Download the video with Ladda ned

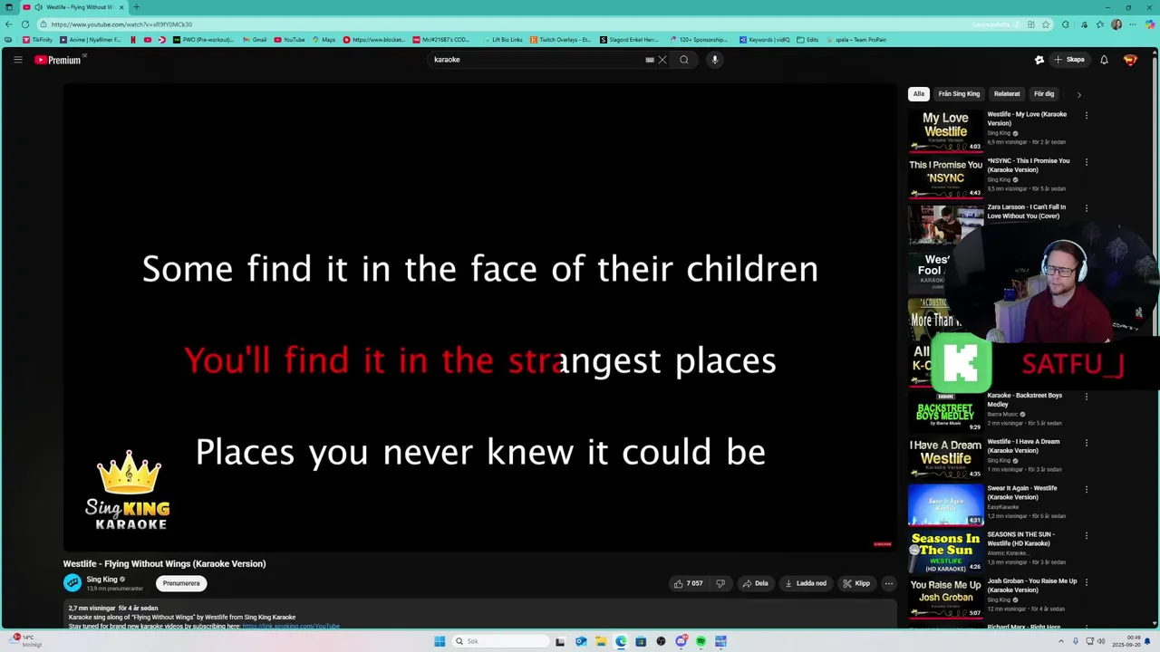click(806, 583)
